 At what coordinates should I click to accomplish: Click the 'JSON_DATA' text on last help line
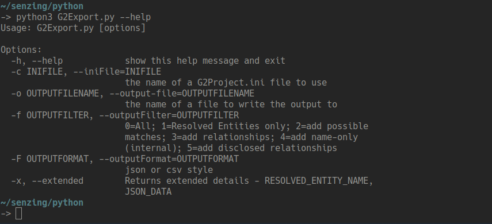[x=148, y=192]
